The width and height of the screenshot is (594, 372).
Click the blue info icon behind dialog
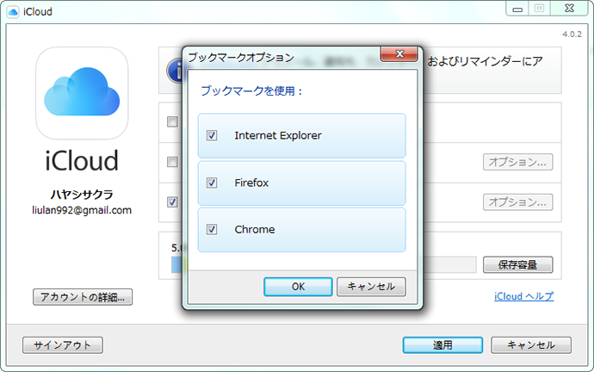pyautogui.click(x=175, y=71)
